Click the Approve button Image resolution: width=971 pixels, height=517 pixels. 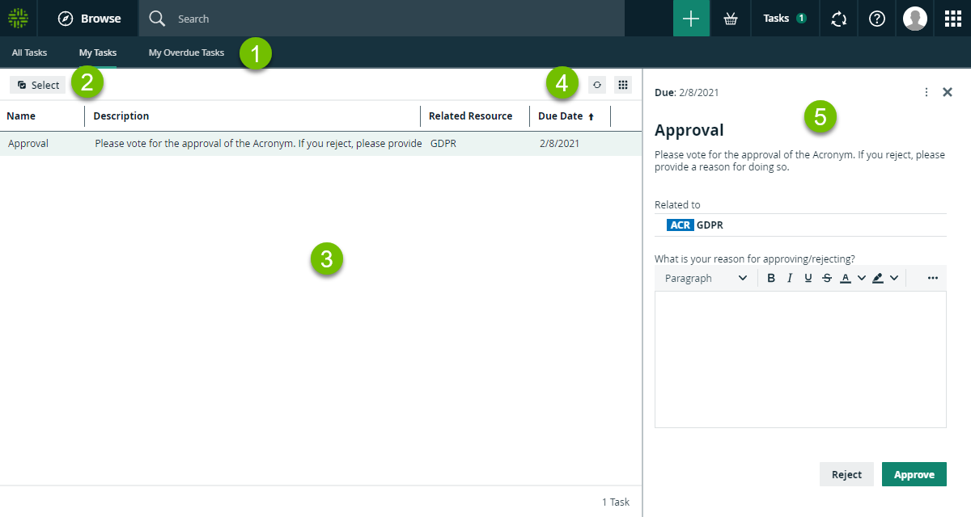coord(914,474)
